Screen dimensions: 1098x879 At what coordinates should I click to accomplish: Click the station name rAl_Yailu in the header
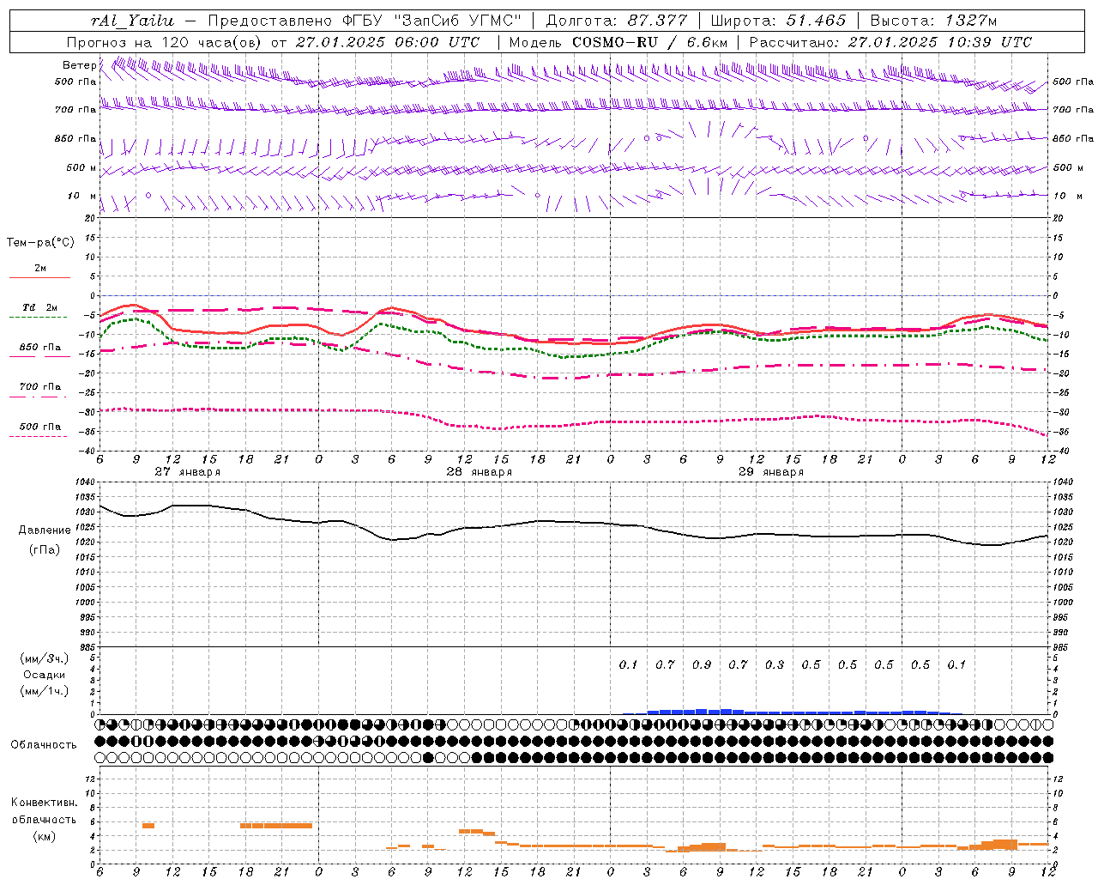(132, 21)
